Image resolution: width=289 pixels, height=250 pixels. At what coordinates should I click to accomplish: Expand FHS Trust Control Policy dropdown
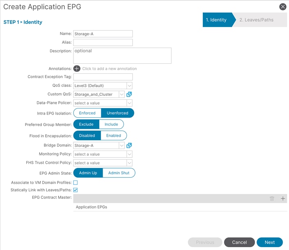point(129,163)
